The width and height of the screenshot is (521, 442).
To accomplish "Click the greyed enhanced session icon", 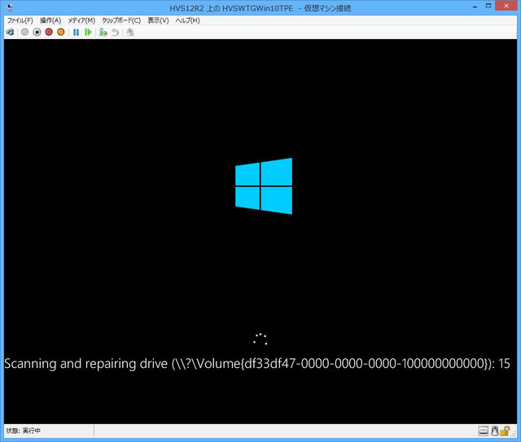I will [x=130, y=33].
